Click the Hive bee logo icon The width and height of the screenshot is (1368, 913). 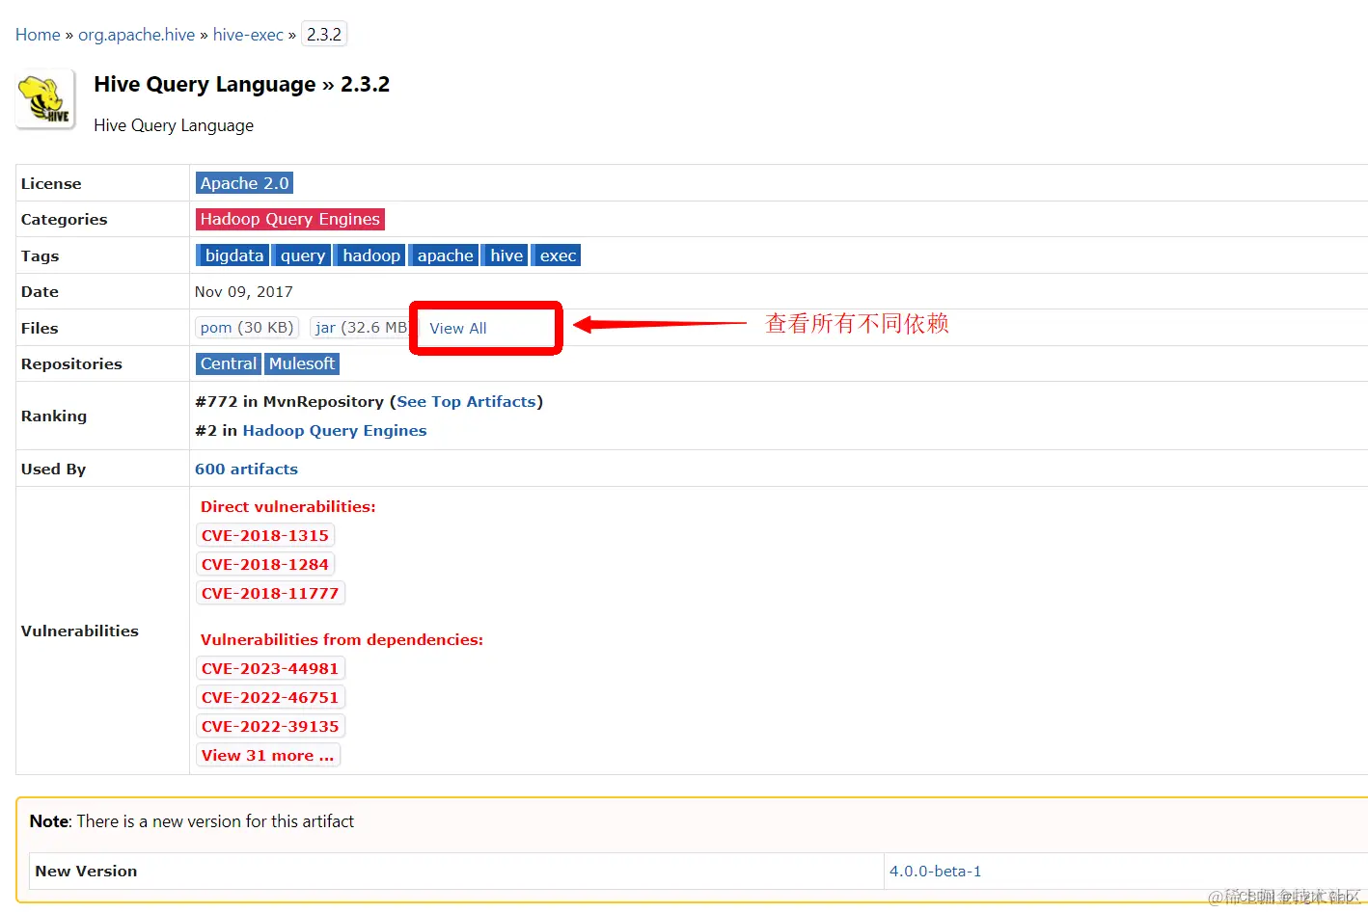click(45, 99)
